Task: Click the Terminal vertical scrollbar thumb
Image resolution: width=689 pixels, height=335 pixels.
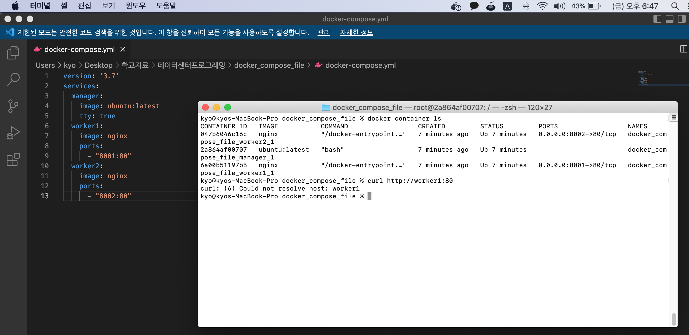Action: [674, 319]
